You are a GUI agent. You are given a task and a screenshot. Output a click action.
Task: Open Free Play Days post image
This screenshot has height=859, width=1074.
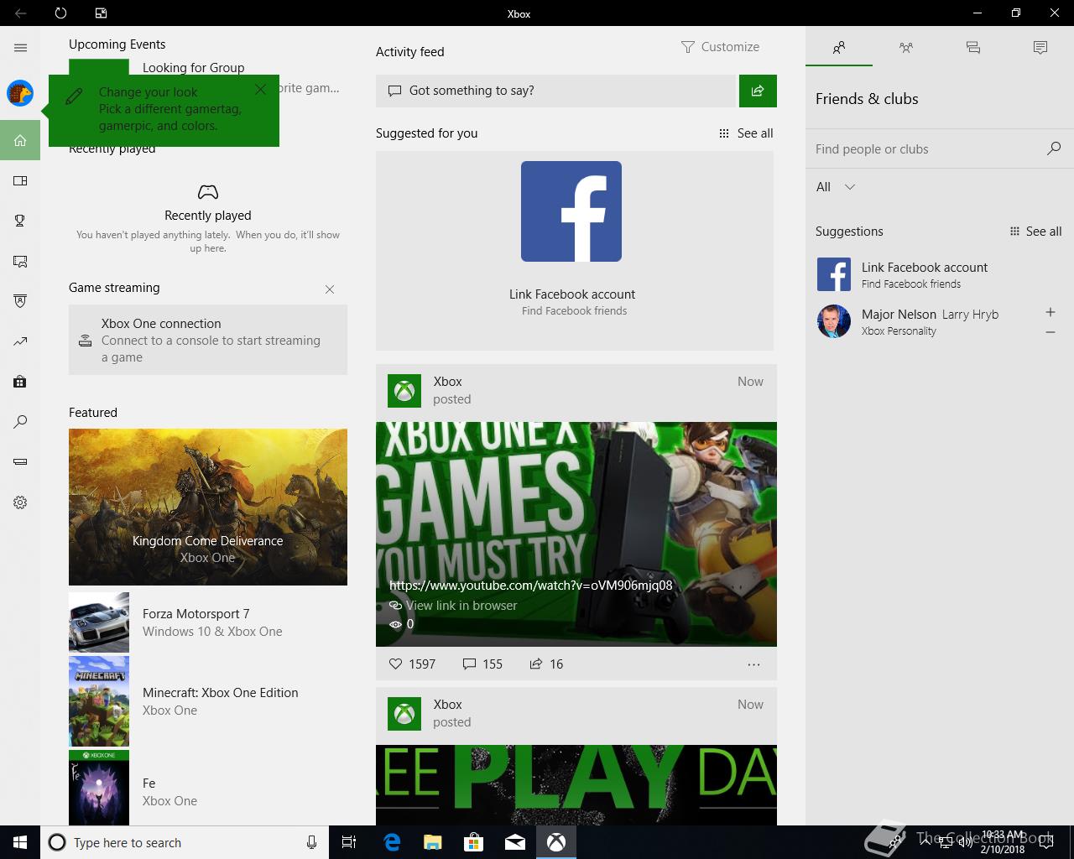(x=576, y=785)
